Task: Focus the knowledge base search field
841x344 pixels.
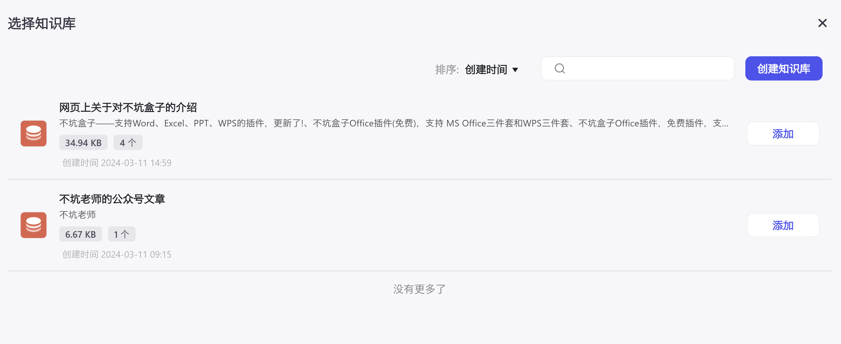Action: coord(638,69)
